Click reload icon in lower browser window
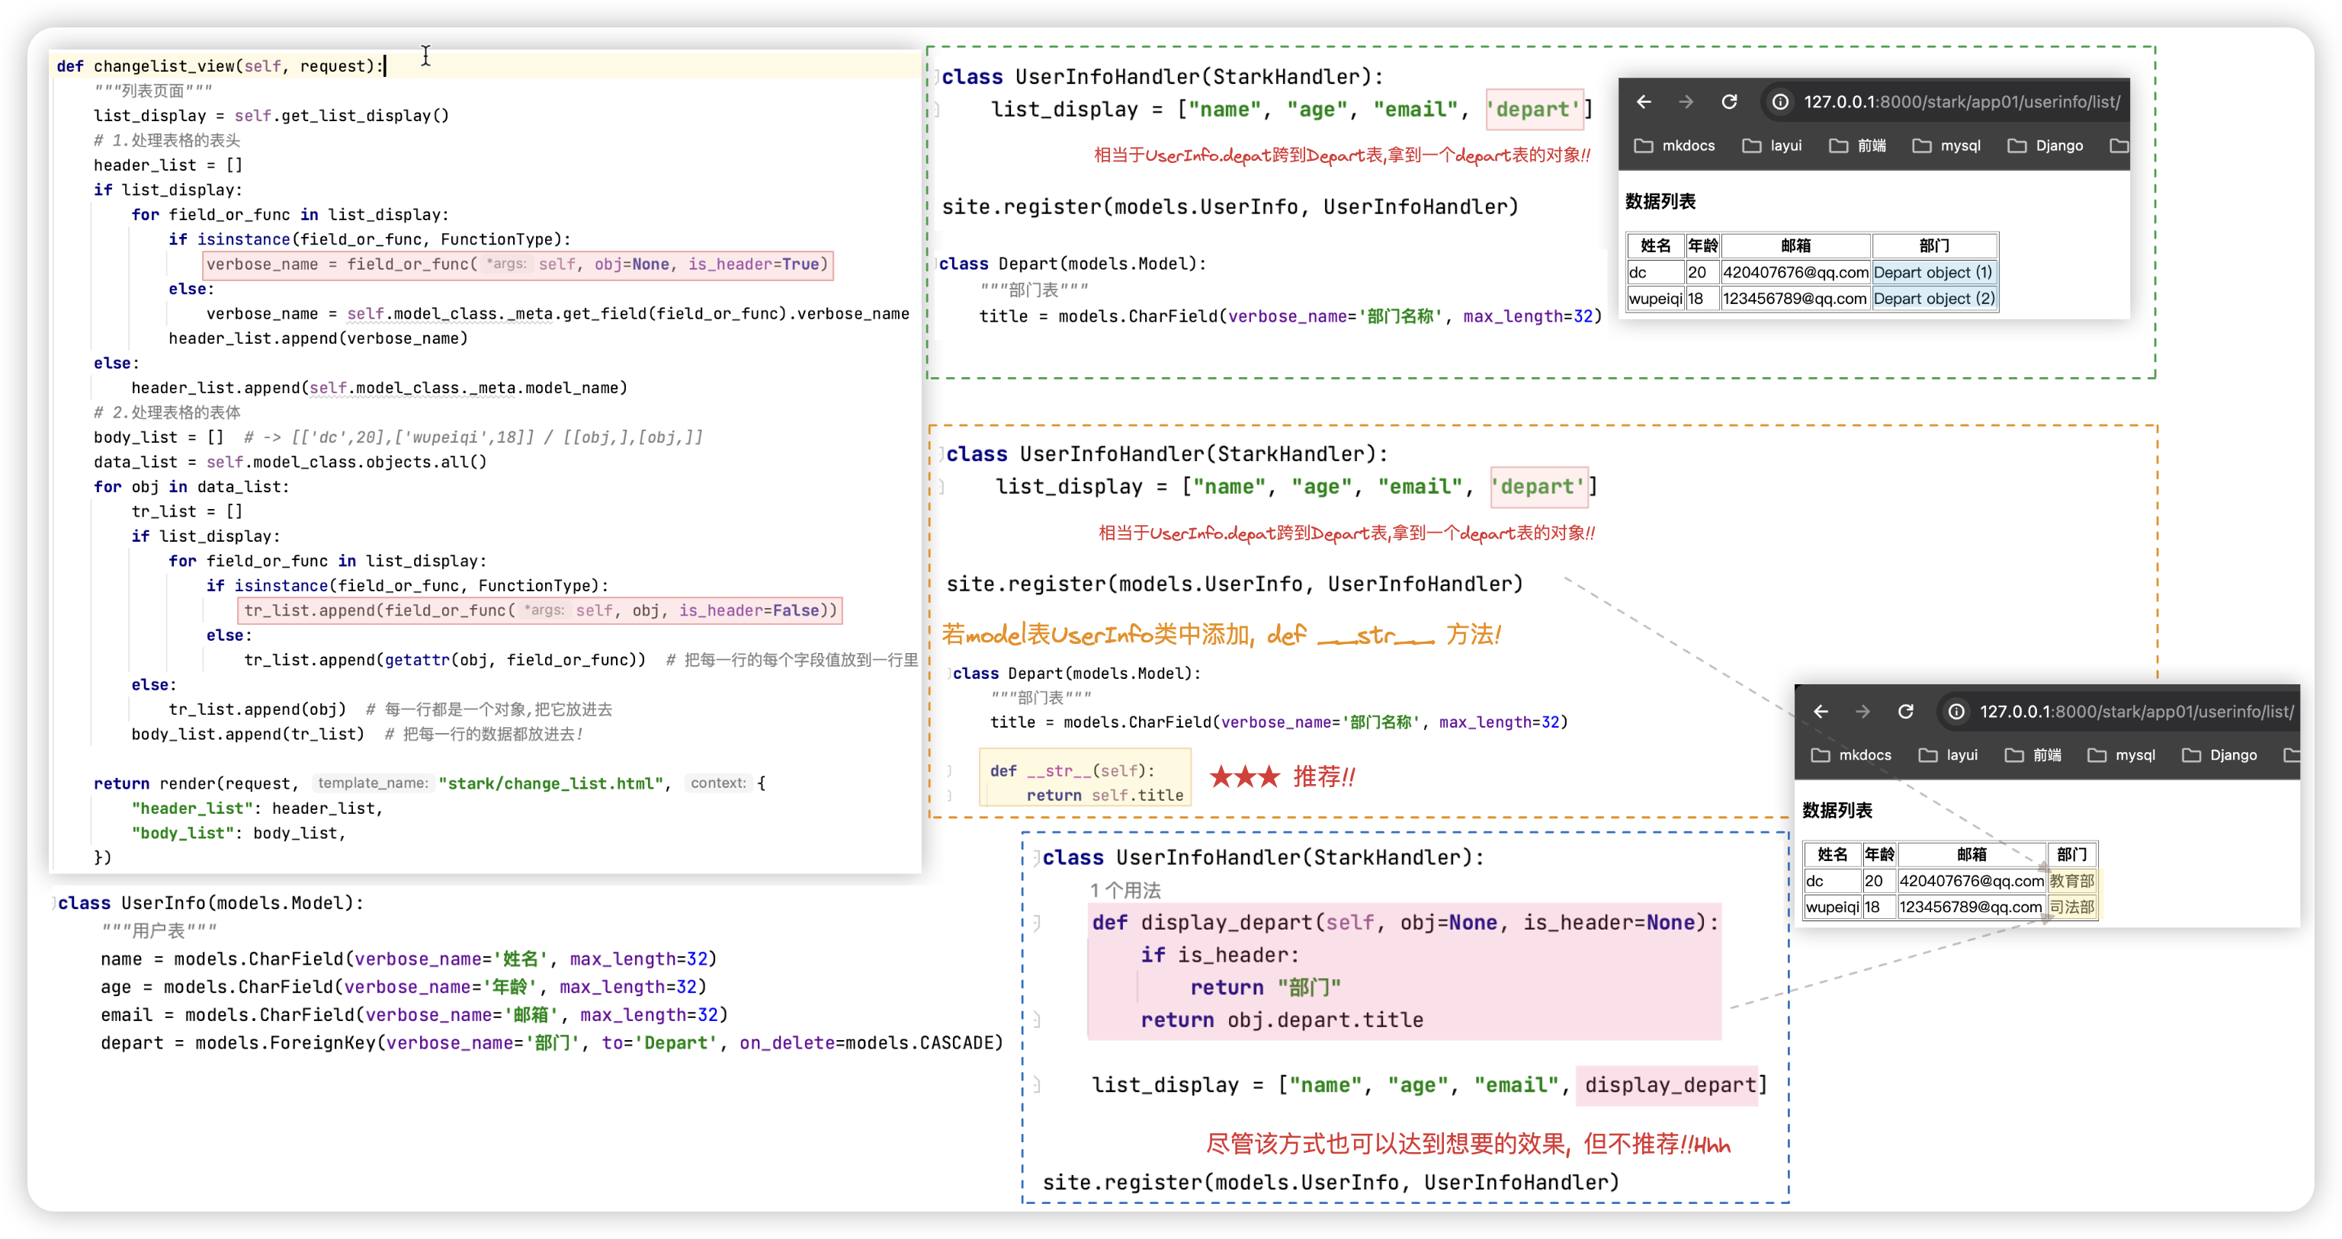The width and height of the screenshot is (2342, 1239). pos(1906,711)
